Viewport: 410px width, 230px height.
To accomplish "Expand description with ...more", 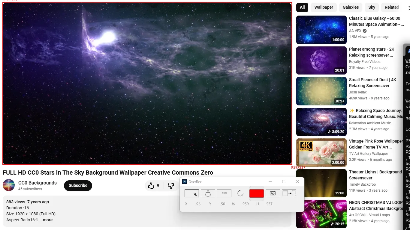I will [46, 220].
